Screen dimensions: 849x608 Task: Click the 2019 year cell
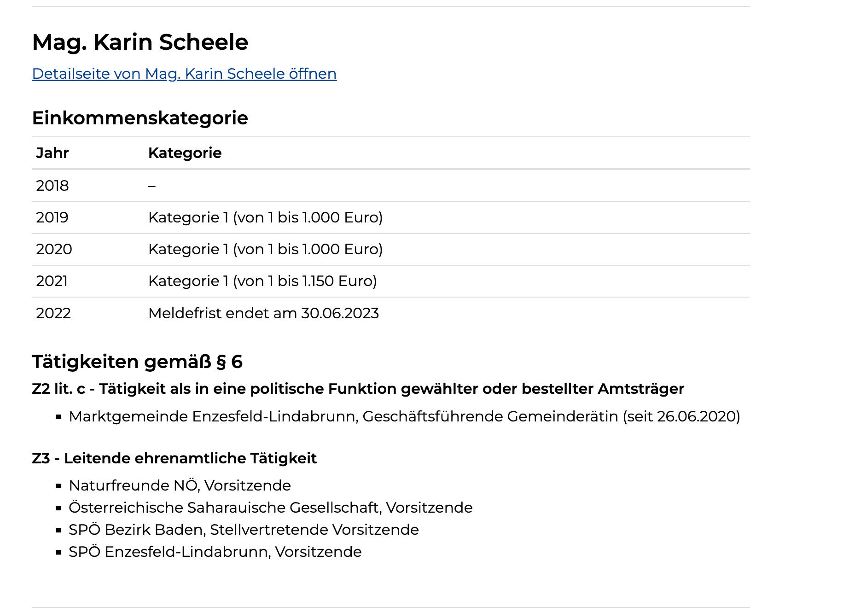(x=52, y=217)
